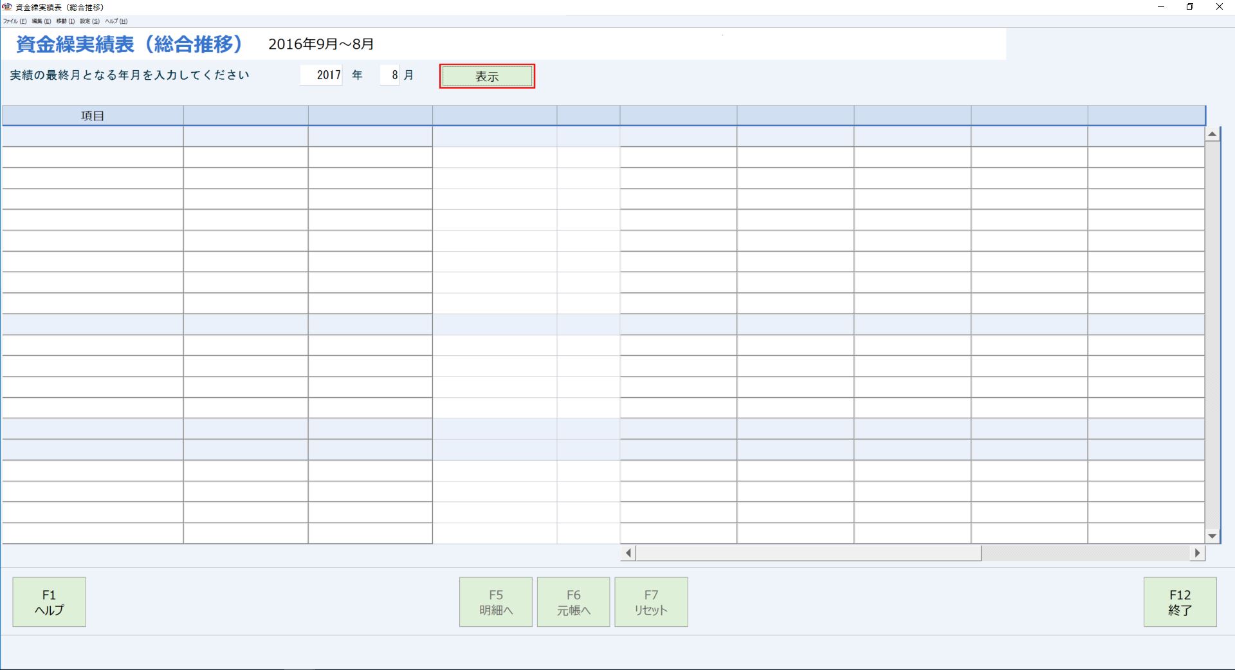Click the application icon in the title bar
Screen dimensions: 1235x670
[x=7, y=7]
